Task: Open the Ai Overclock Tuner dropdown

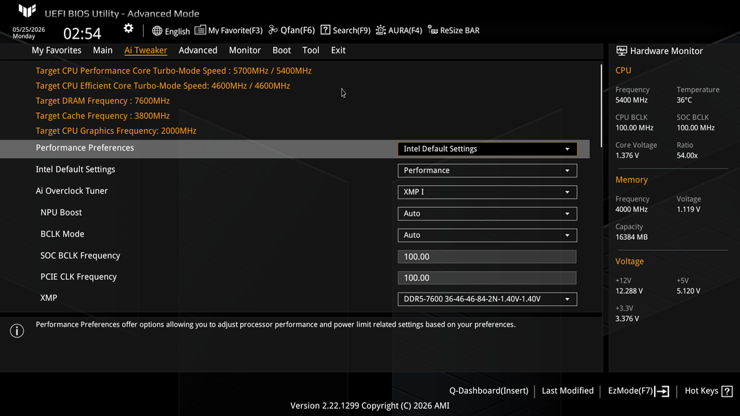Action: click(x=487, y=192)
